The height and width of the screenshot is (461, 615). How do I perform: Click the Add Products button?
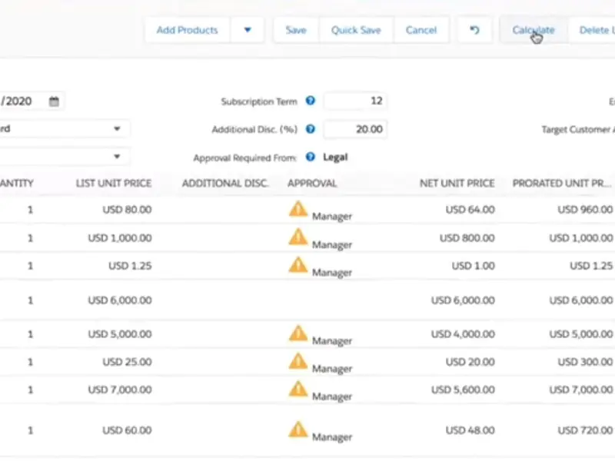click(187, 30)
